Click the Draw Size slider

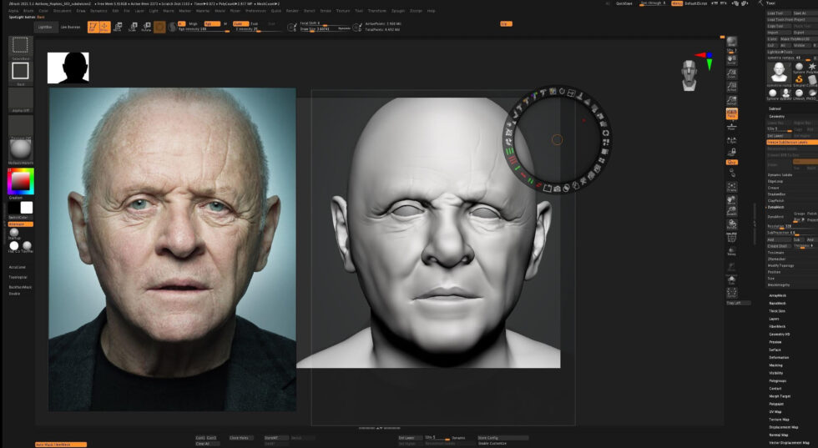[x=316, y=29]
